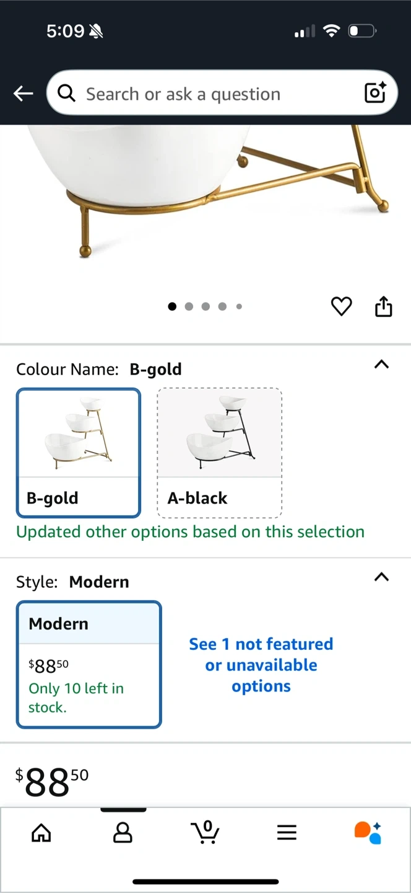Open account profile icon
Screen dimensions: 411x893
[x=123, y=833]
